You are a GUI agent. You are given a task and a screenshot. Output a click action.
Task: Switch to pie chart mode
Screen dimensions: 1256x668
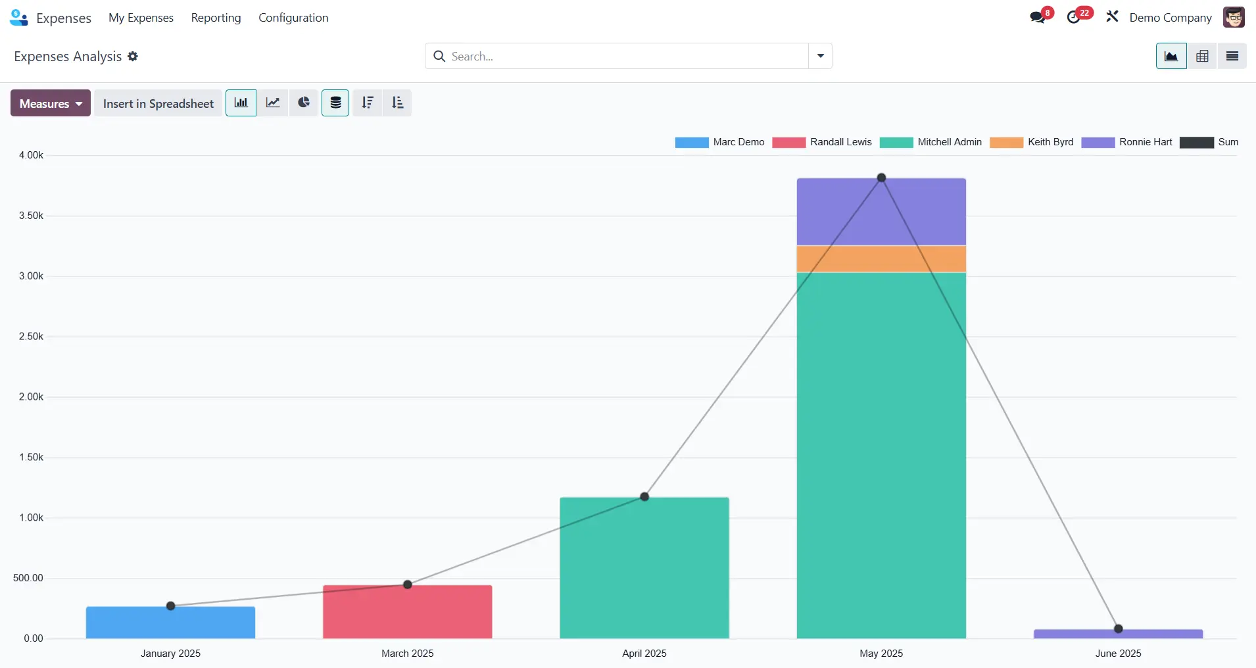[303, 103]
